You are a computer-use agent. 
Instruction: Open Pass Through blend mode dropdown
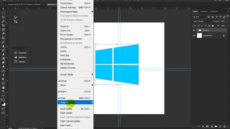click(x=202, y=21)
